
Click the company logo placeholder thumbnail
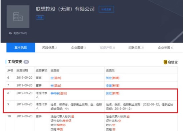click(18, 17)
